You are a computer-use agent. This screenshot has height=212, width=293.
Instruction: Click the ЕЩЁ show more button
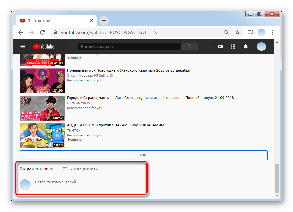(143, 155)
